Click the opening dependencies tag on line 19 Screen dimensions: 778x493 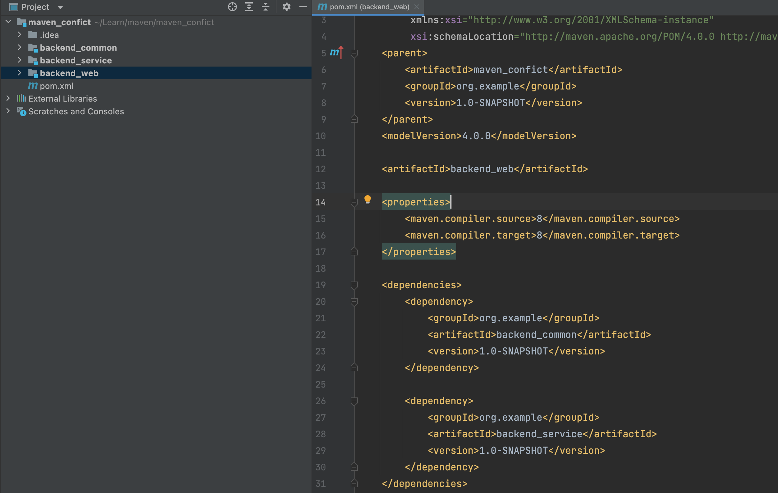pyautogui.click(x=422, y=285)
